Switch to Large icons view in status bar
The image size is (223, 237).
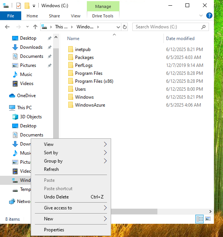(208, 219)
